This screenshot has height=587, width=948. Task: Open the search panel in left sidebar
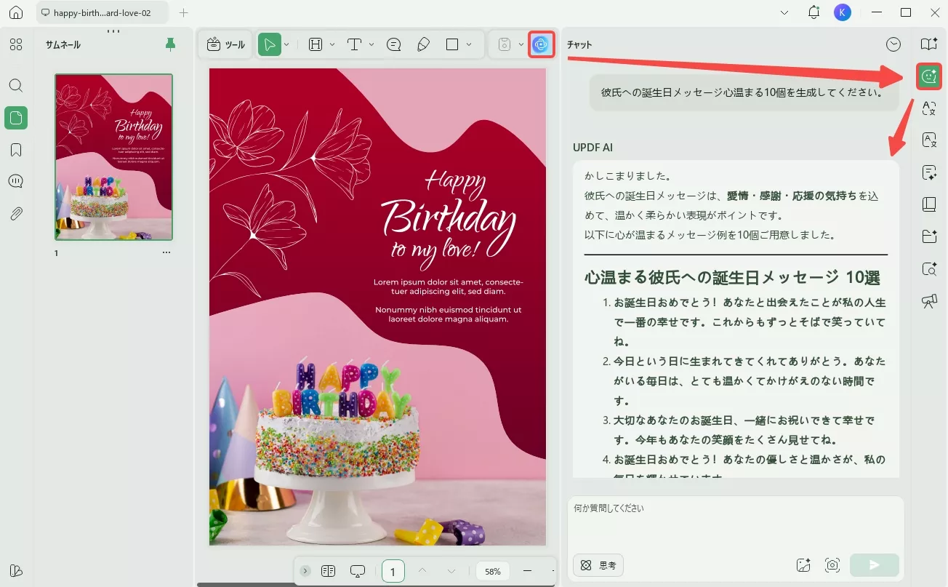16,85
